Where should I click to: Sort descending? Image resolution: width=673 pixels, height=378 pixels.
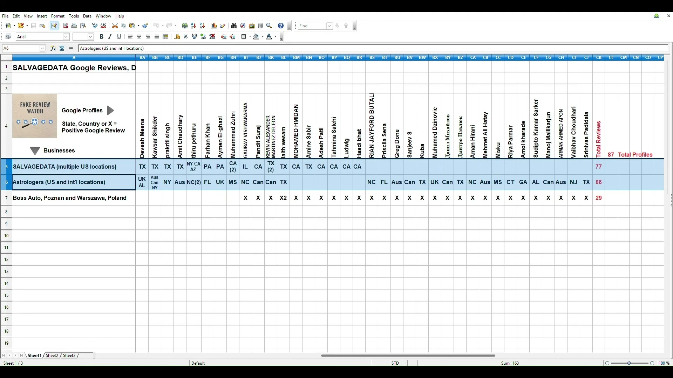coord(202,26)
